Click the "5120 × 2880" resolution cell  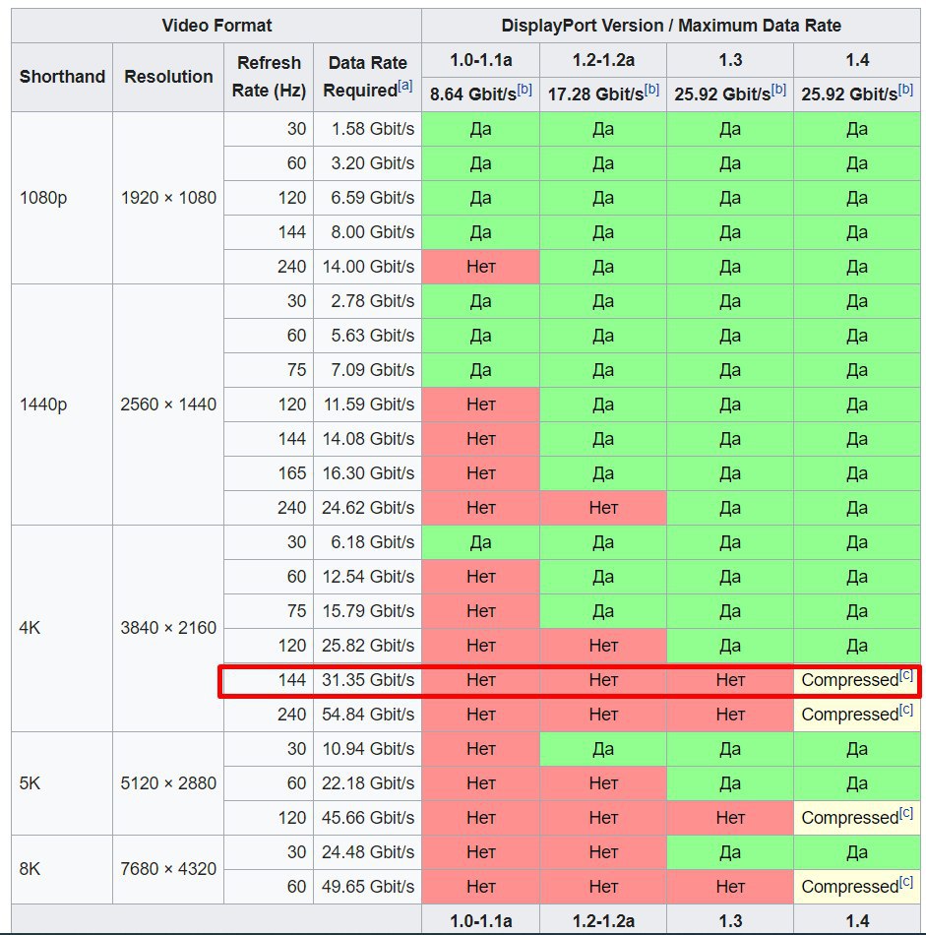pos(168,783)
